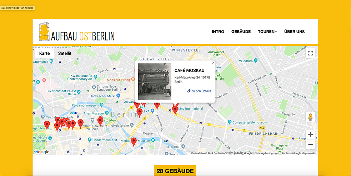This screenshot has height=176, width=351.
Task: Expand the Touren dropdown menu
Action: coord(267,32)
